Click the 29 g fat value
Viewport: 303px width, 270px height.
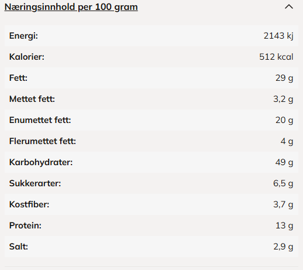click(284, 78)
